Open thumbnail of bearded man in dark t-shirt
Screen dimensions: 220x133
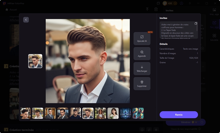tap(75, 113)
